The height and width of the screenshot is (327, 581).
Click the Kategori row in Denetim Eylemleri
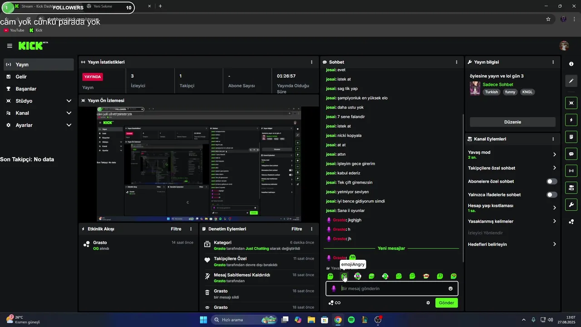259,245
